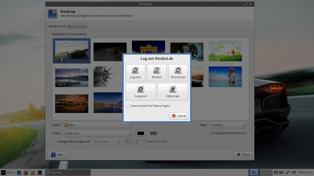Open the file manager panel icon
The image size is (314, 176).
coord(33,173)
